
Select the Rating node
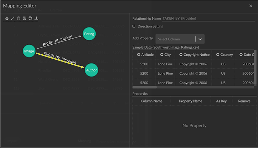89,34
